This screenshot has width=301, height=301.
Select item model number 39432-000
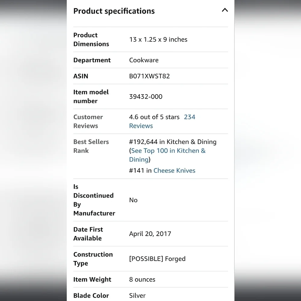(x=146, y=97)
